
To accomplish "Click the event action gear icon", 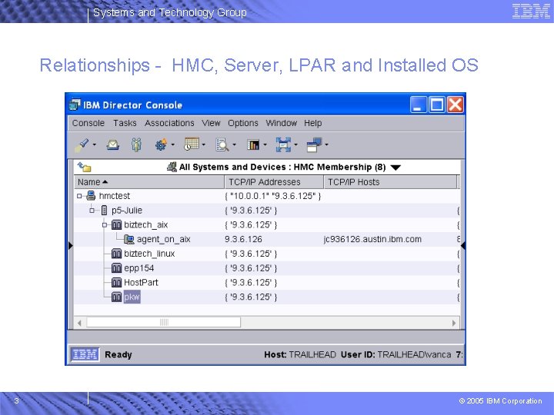I will pyautogui.click(x=161, y=144).
